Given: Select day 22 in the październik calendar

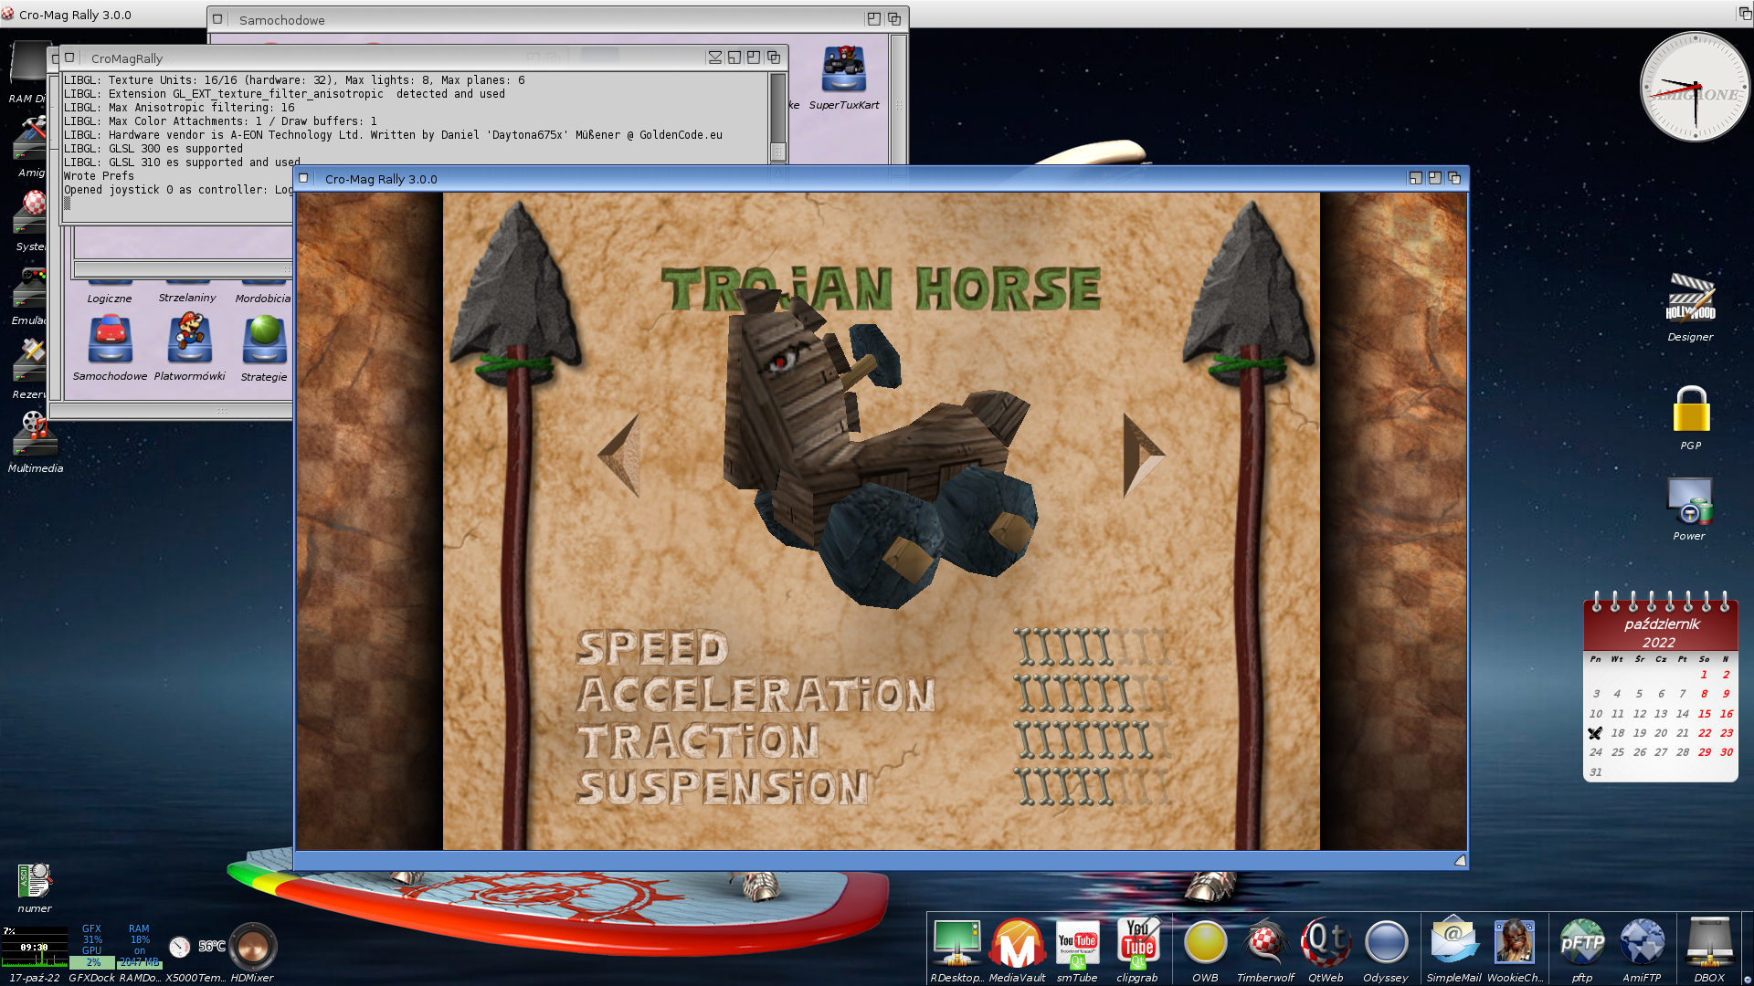Looking at the screenshot, I should click(1705, 732).
